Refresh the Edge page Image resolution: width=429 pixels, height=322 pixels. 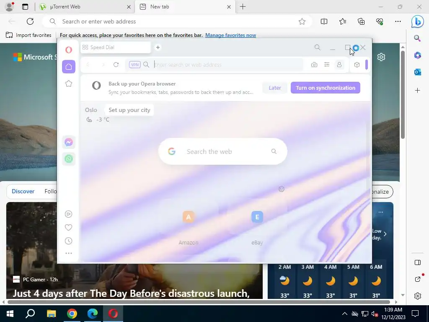30,21
